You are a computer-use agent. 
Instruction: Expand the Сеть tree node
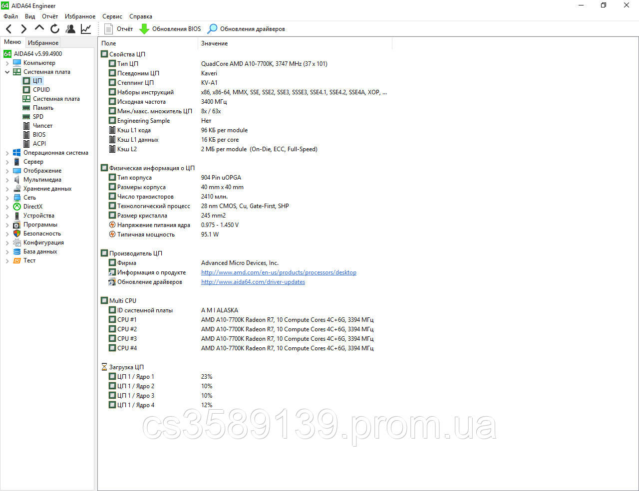[7, 198]
